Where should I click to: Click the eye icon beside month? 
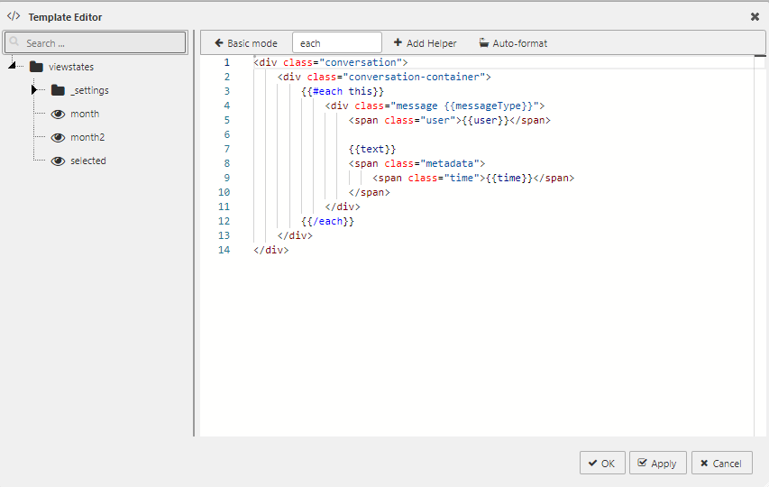[58, 114]
